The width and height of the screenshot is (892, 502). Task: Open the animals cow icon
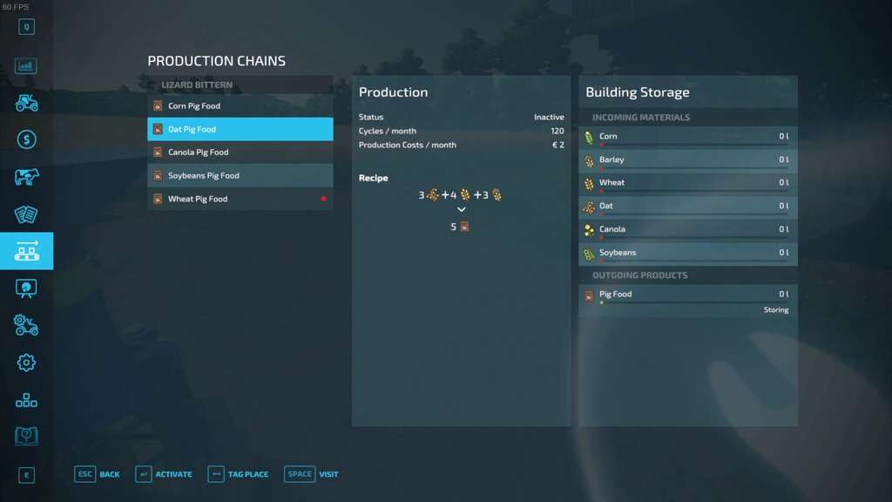click(26, 177)
